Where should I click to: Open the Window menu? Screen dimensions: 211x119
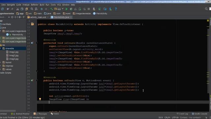(x=66, y=5)
